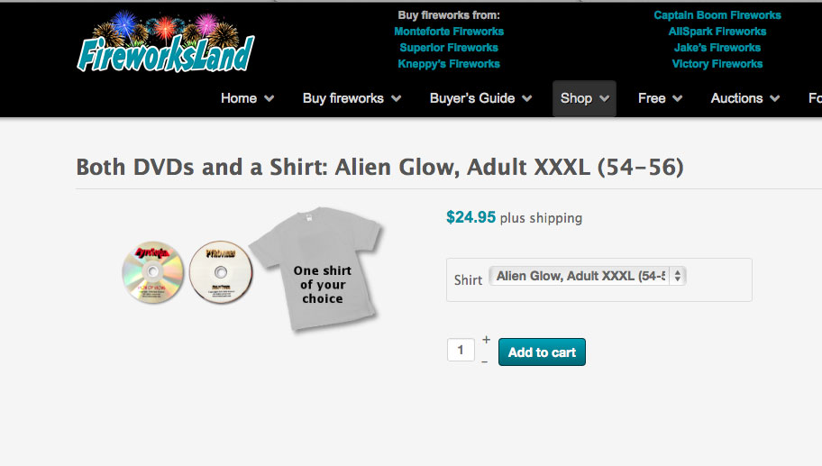Click the second DVD disc image
Viewport: 822px width, 466px height.
[221, 272]
